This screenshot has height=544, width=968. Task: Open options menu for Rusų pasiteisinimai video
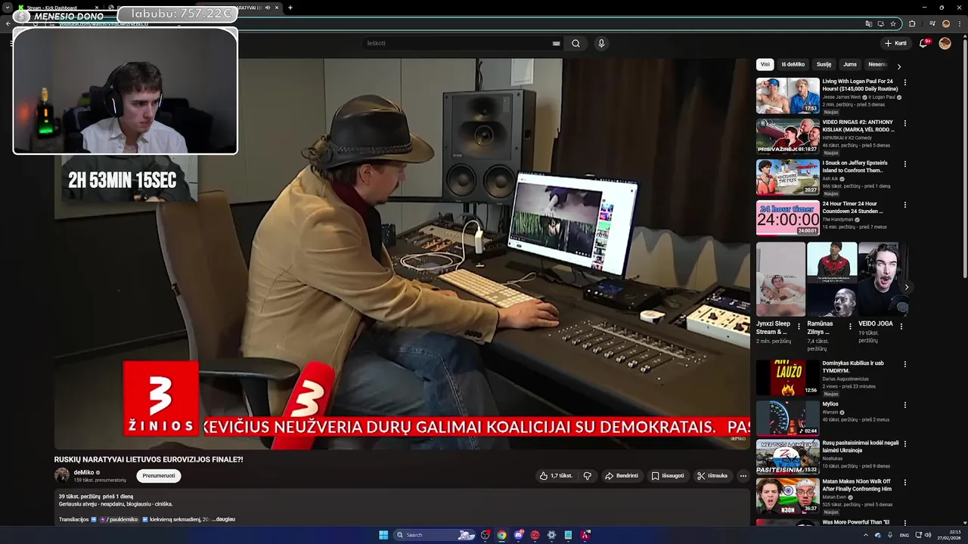(x=905, y=444)
